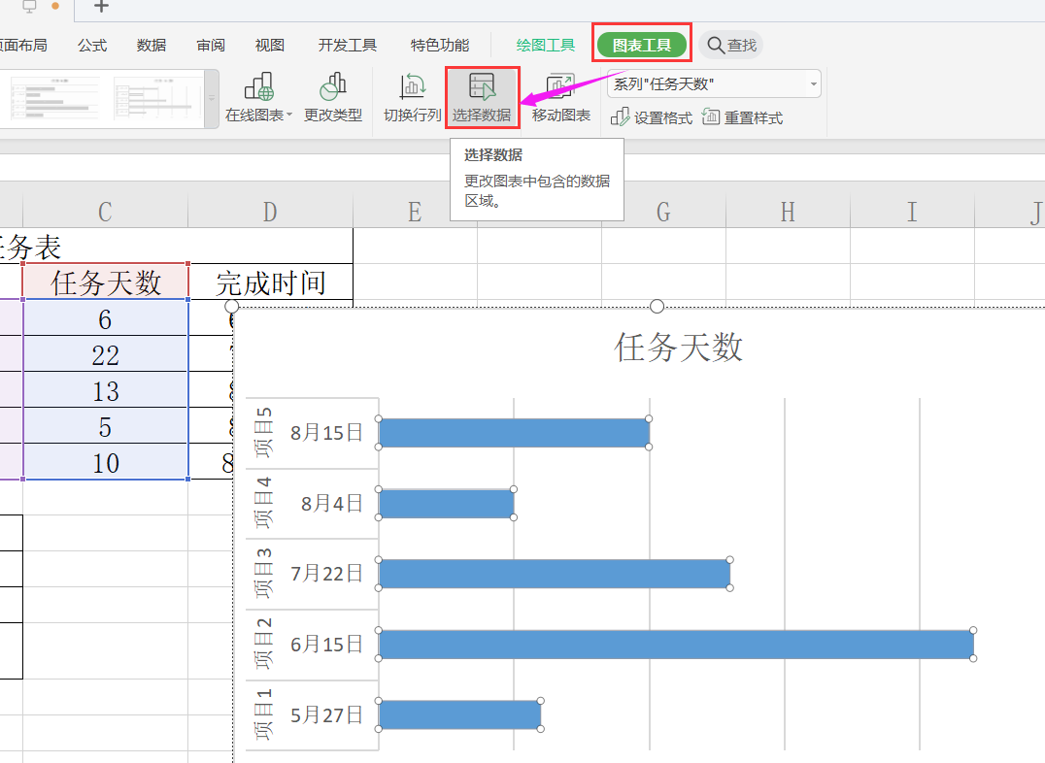The image size is (1045, 763).
Task: Click Change Type (更改类型) chart icon
Action: (x=332, y=86)
